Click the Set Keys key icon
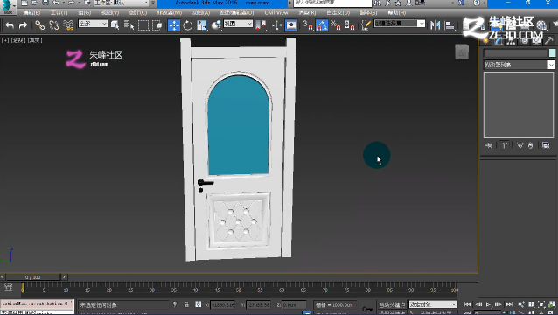The width and height of the screenshot is (558, 315). [x=367, y=308]
